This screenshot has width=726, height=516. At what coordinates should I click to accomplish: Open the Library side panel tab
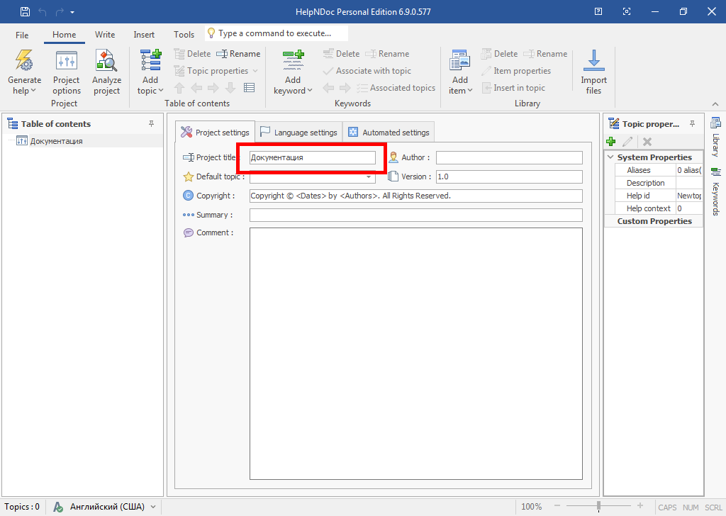click(x=715, y=137)
